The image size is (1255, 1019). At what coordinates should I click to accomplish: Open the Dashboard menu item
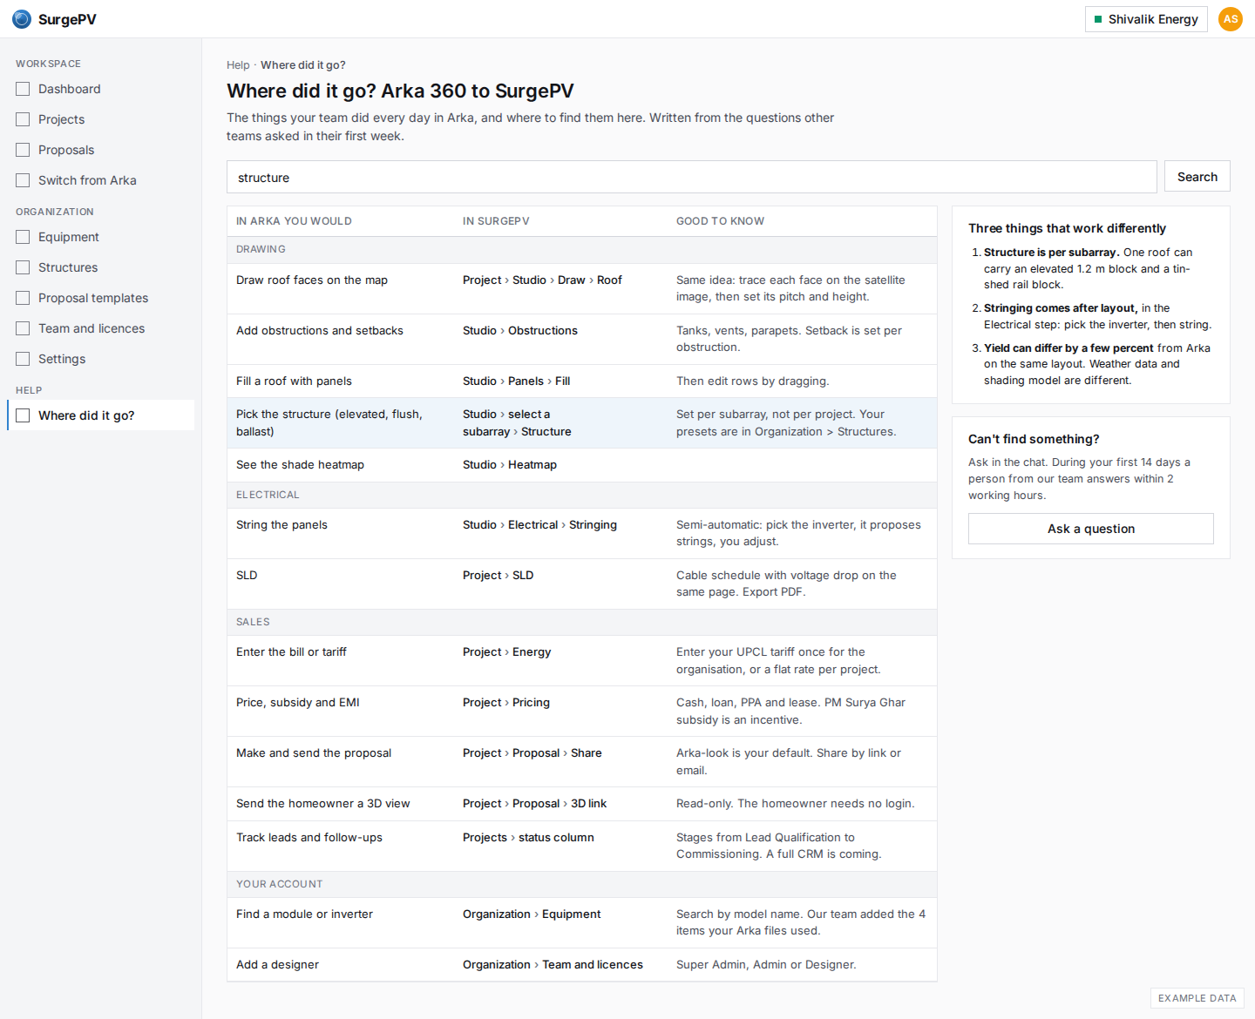click(x=101, y=89)
